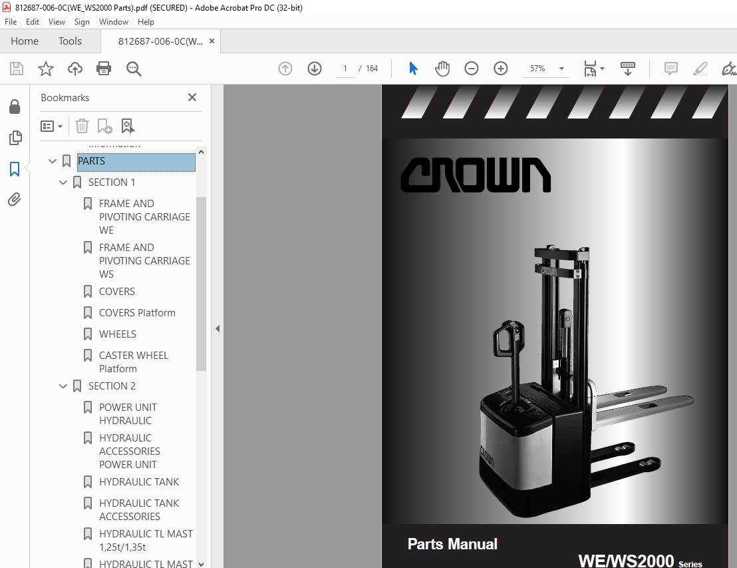Viewport: 737px width, 568px height.
Task: Go to previous page arrow
Action: (x=285, y=69)
